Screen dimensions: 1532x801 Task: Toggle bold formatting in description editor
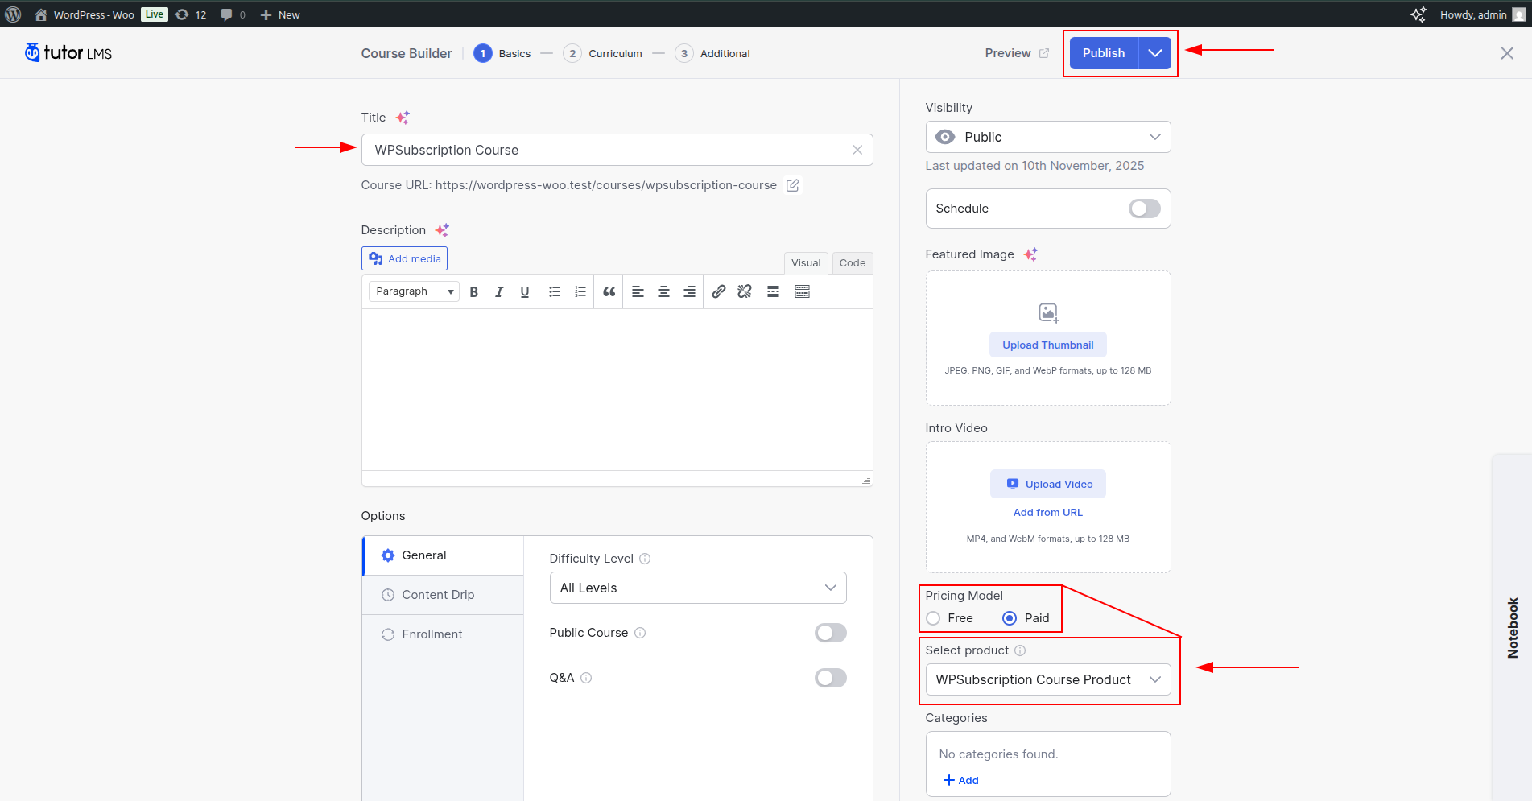pos(474,291)
